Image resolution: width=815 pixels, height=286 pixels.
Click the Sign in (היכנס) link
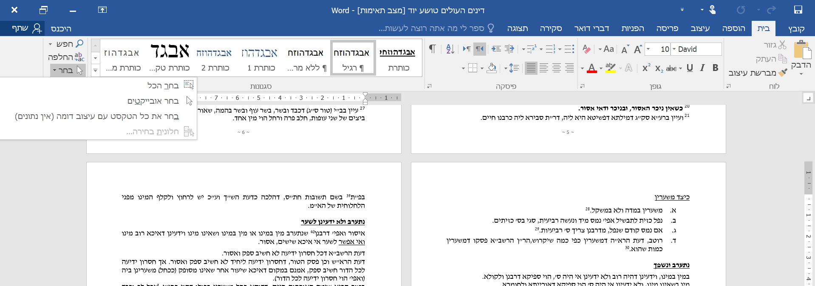click(61, 28)
